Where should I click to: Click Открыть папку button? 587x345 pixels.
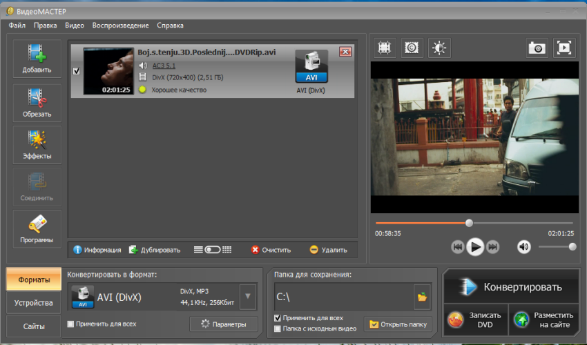click(x=398, y=324)
